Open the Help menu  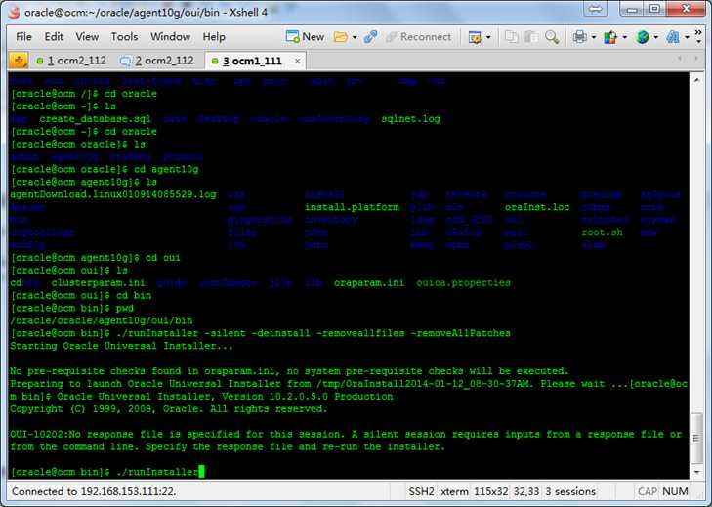point(214,37)
